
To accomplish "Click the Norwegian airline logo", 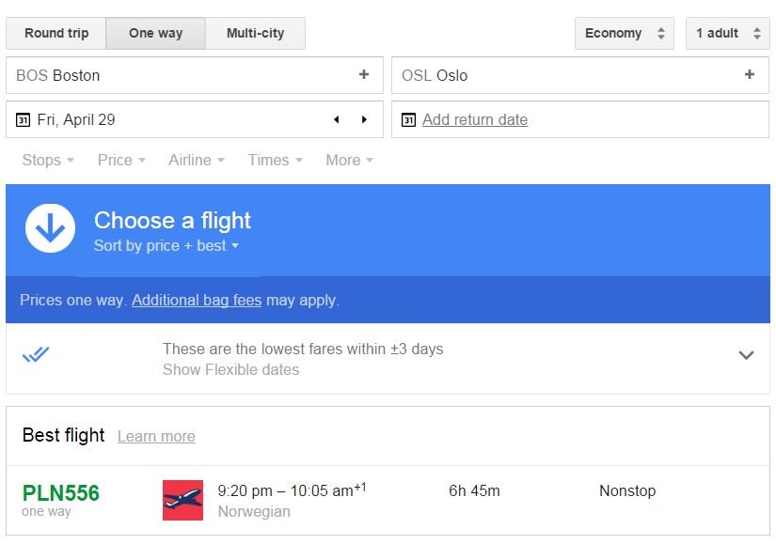I will (x=182, y=500).
